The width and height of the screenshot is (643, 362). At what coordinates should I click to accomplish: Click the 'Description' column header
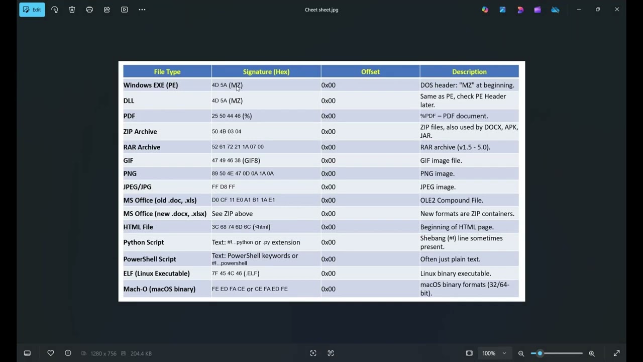[x=469, y=72]
